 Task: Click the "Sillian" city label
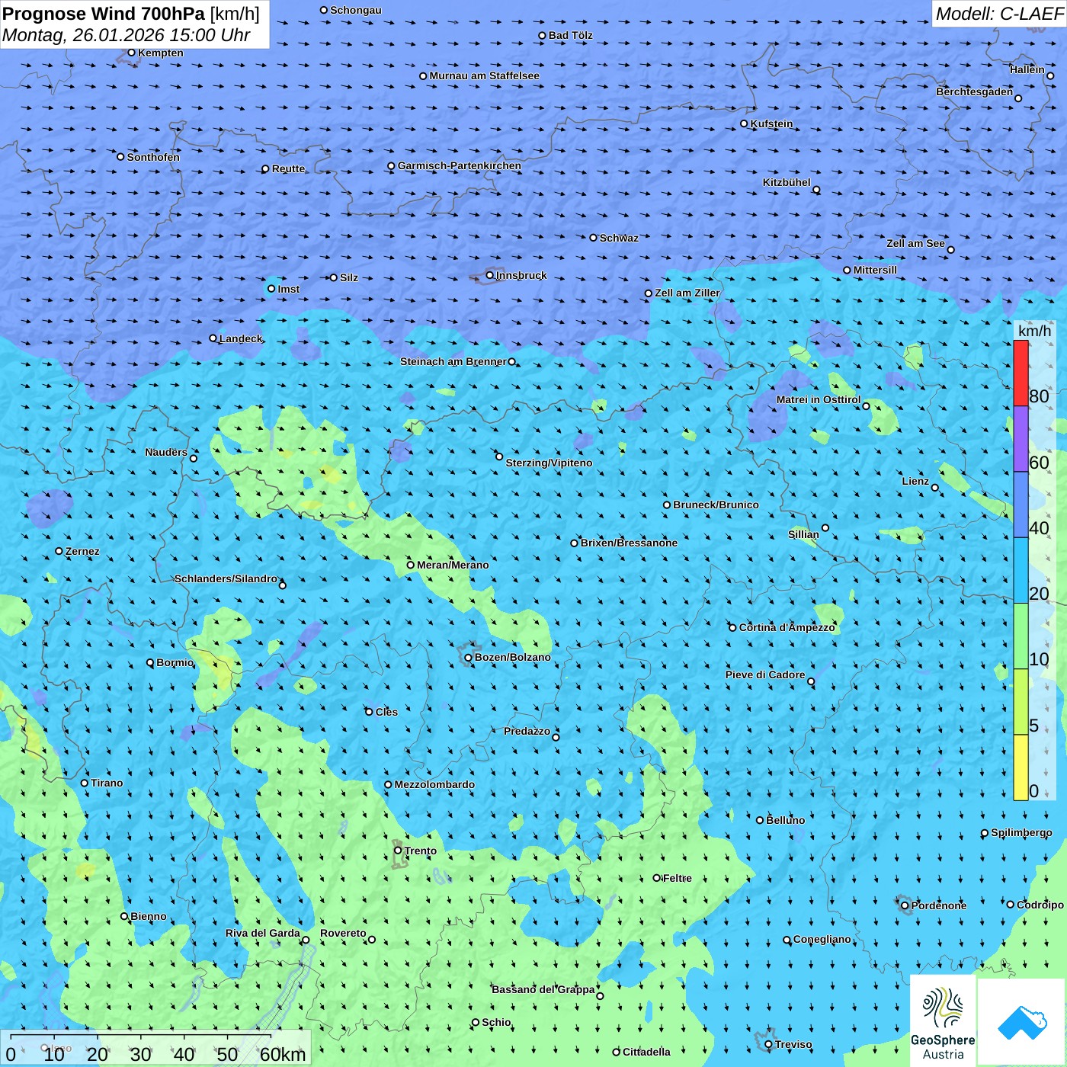(803, 534)
